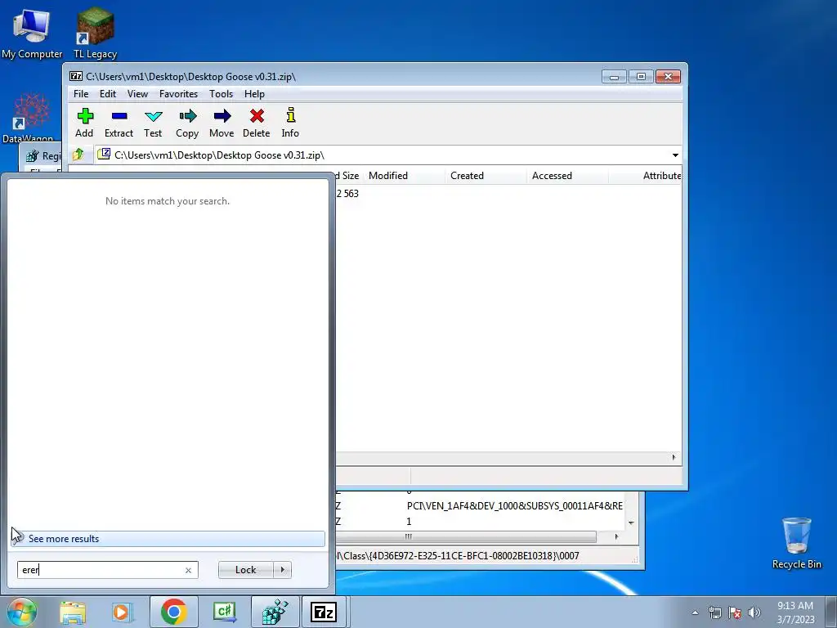
Task: Click the Windows Start orb
Action: click(x=21, y=612)
